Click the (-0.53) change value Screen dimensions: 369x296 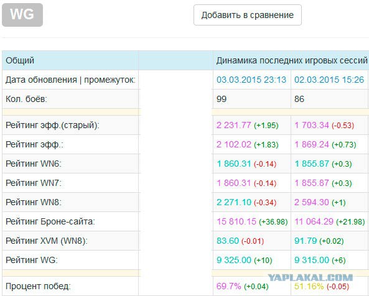pyautogui.click(x=343, y=126)
